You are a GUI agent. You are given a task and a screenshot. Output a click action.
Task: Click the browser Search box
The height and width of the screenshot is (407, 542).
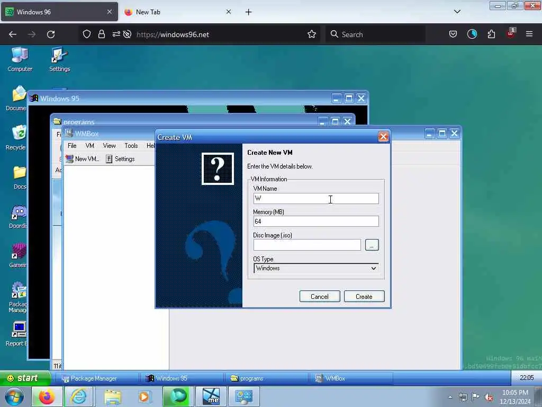click(375, 34)
